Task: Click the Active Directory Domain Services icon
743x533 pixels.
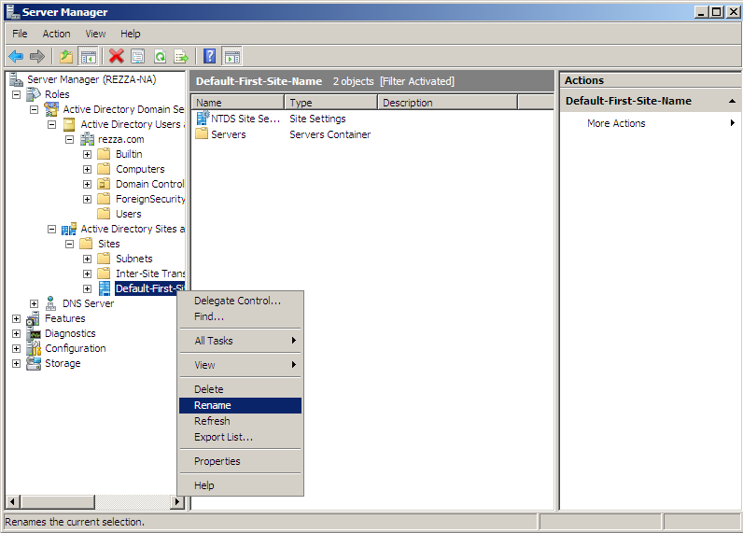Action: (x=51, y=109)
